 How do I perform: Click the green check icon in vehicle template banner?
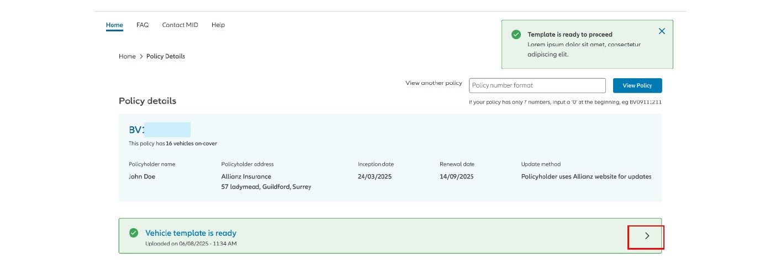pyautogui.click(x=134, y=233)
